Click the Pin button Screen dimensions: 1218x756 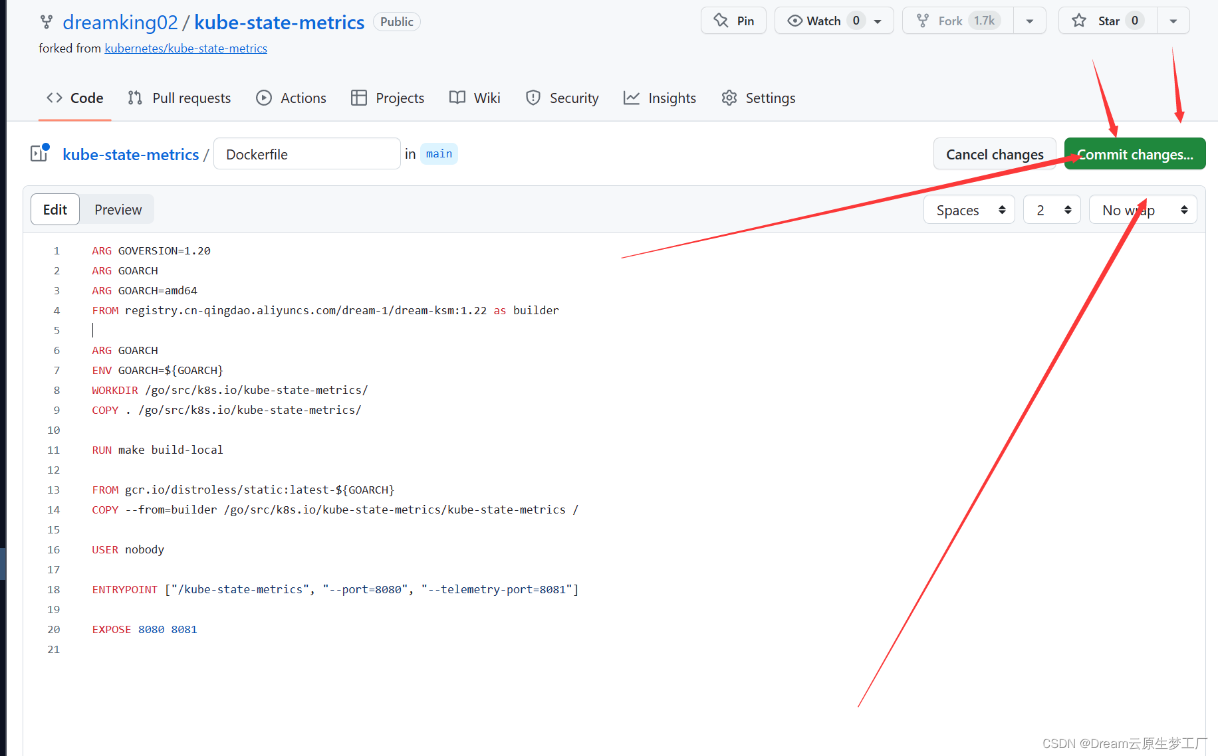click(x=733, y=21)
